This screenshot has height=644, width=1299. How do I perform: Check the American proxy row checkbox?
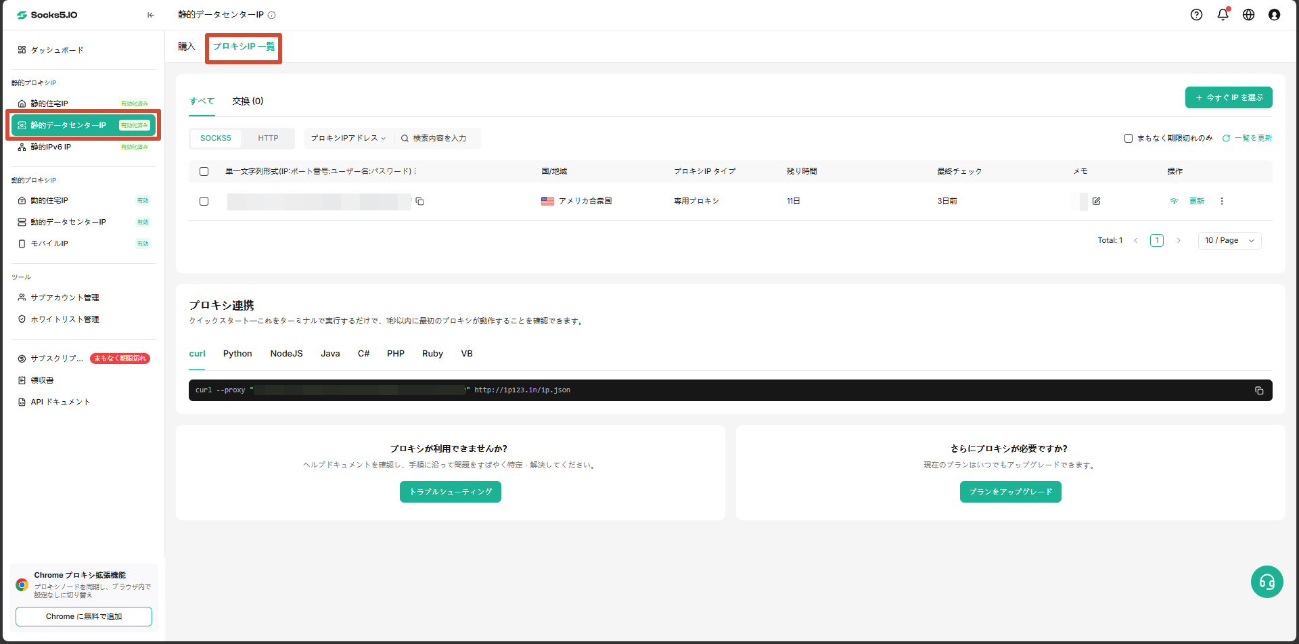[204, 202]
